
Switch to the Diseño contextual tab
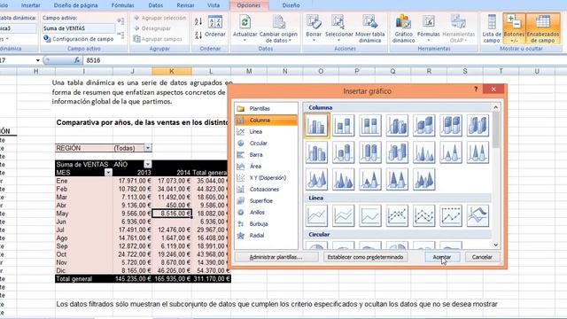click(291, 5)
